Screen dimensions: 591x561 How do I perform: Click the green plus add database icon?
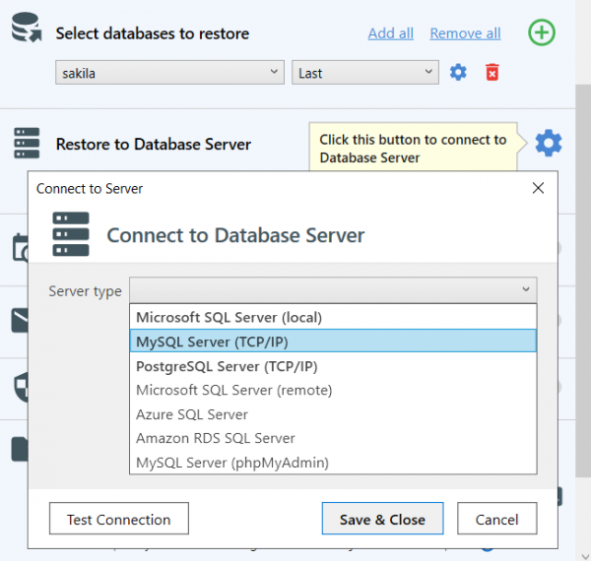tap(541, 32)
